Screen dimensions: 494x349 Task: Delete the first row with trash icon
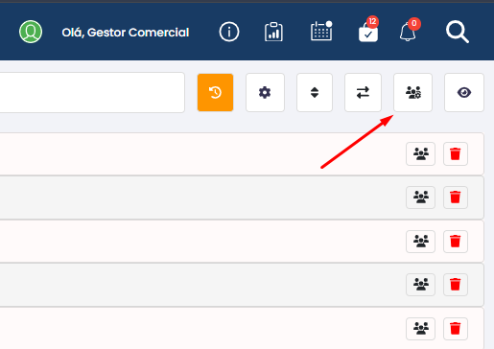coord(456,153)
